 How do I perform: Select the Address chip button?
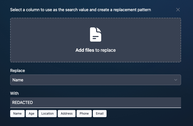click(x=67, y=114)
